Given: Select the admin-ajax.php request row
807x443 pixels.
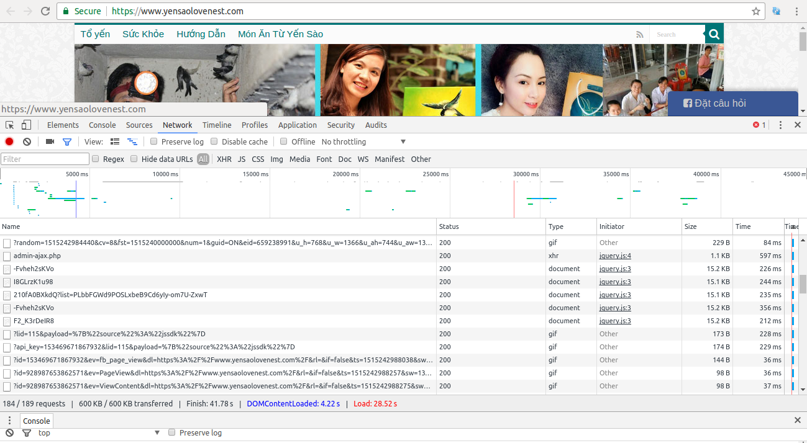Looking at the screenshot, I should pyautogui.click(x=398, y=256).
